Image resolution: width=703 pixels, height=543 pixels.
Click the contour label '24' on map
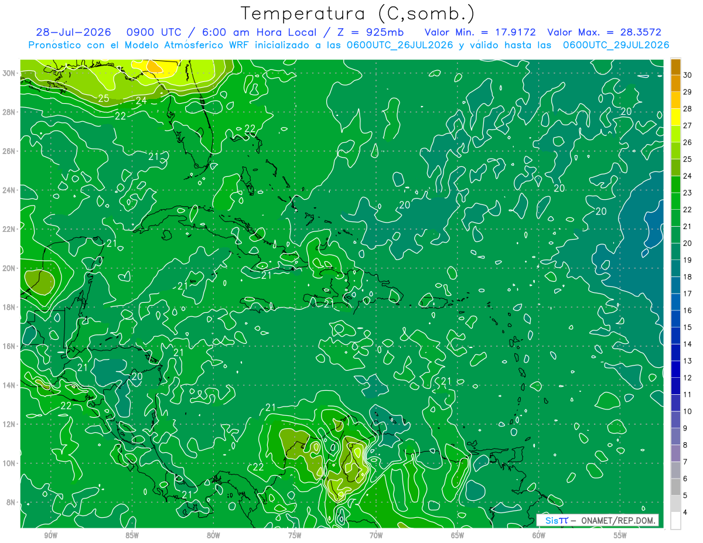tap(141, 100)
